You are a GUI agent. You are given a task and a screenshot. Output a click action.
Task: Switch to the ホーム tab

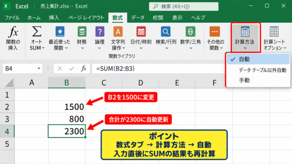tap(34, 18)
